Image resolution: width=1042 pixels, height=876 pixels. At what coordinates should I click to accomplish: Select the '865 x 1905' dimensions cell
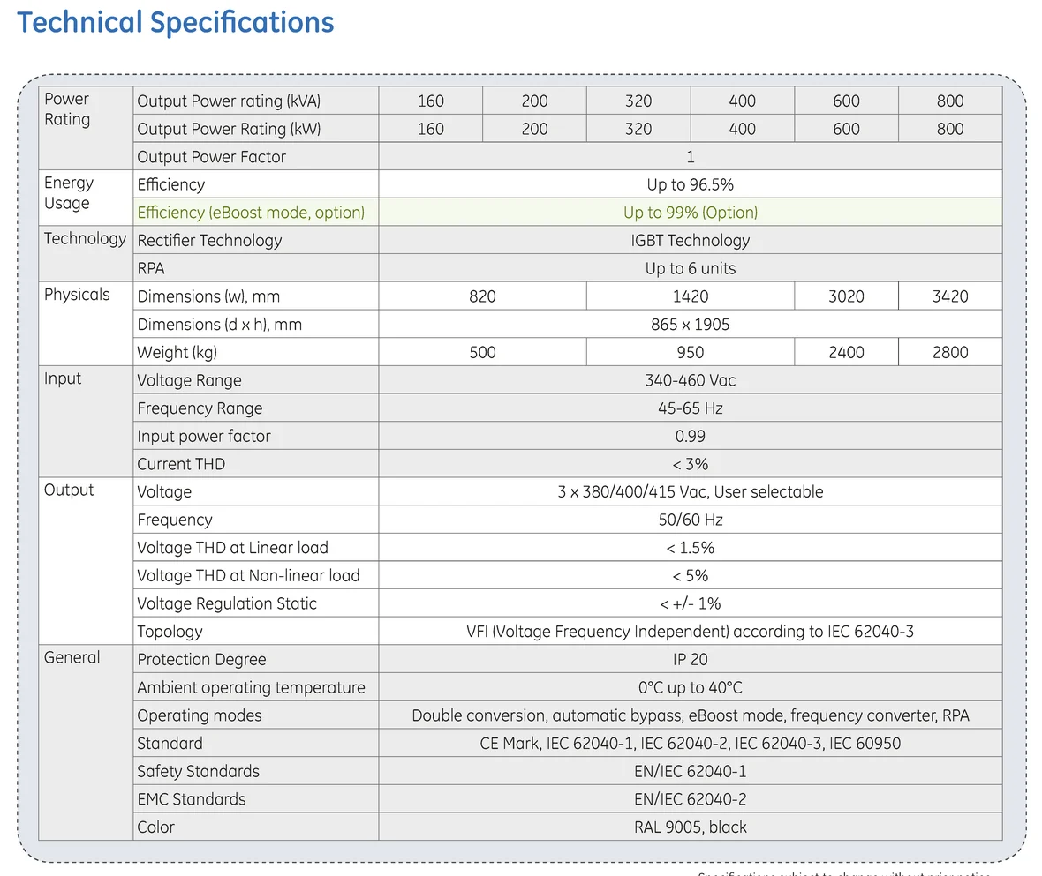coord(690,325)
